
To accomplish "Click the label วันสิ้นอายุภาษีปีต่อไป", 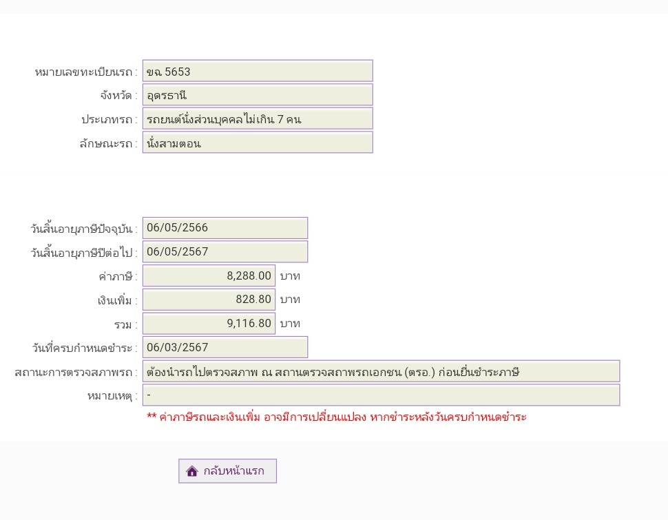I will 84,253.
